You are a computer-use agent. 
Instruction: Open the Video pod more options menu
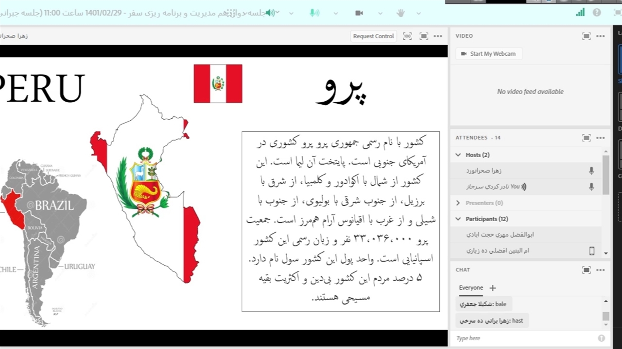click(x=601, y=36)
